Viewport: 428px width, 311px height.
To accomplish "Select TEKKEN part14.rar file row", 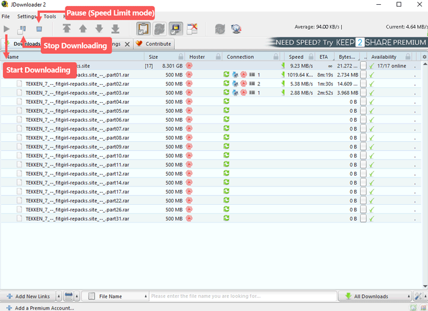I will [210, 183].
